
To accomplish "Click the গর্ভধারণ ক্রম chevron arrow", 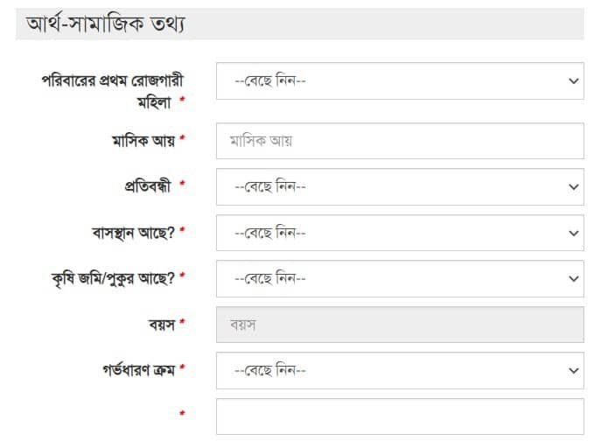I will click(574, 371).
